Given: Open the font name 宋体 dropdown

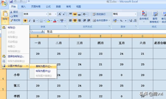Looking at the screenshot, I should pos(47,14).
